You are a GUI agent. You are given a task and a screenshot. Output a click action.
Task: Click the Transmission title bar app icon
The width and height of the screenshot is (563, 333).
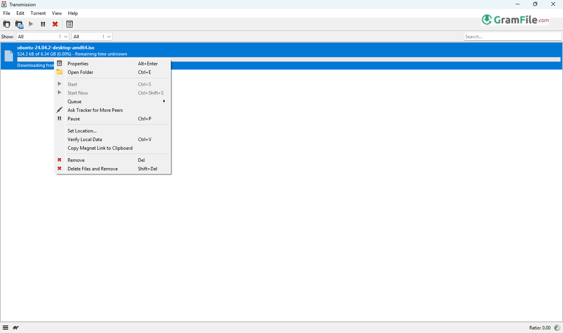4,4
